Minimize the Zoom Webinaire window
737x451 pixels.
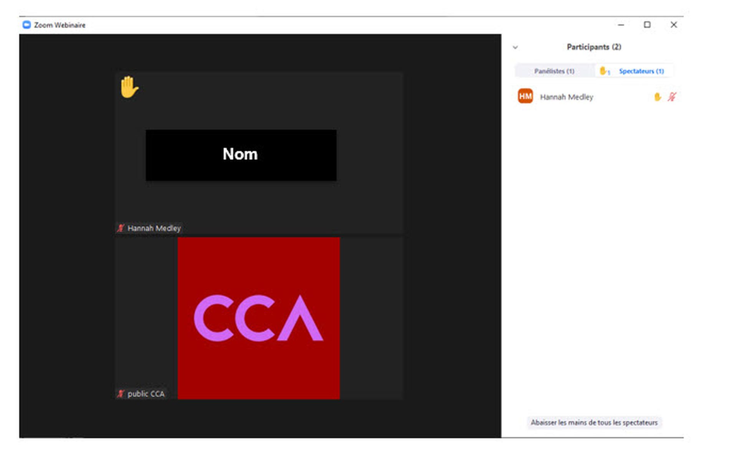pyautogui.click(x=621, y=25)
